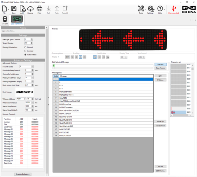The image size is (197, 177).
Task: Select Auto-Detect display orientation
Action: [25, 55]
